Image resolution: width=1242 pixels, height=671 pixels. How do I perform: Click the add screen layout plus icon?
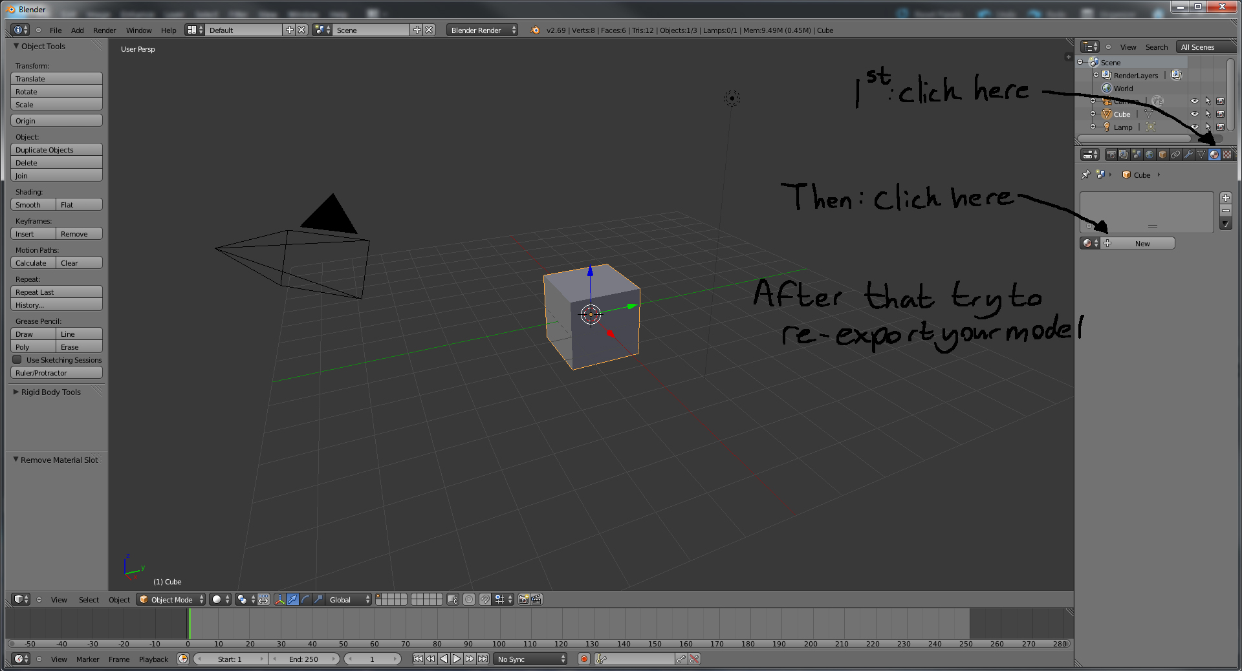pos(289,30)
